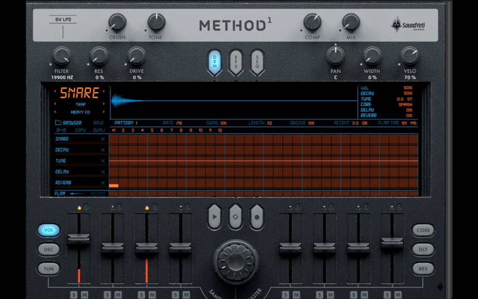
Task: Open the SV LP2 filter type selector
Action: tap(63, 20)
